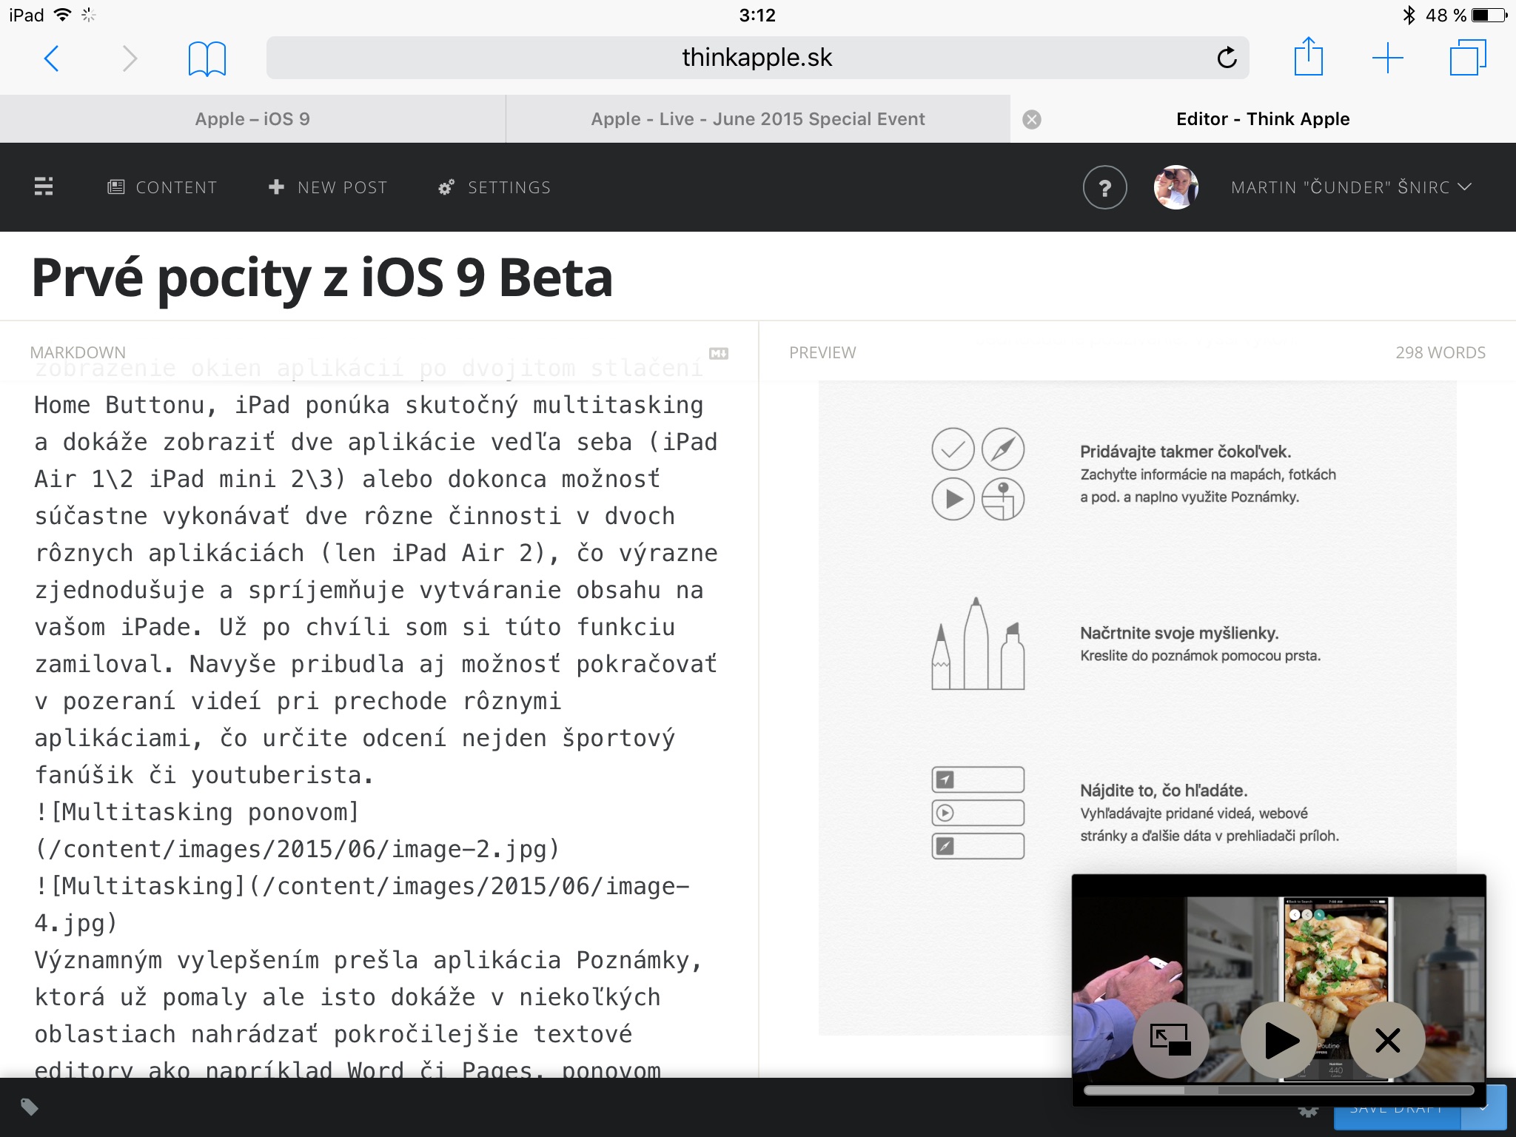This screenshot has width=1516, height=1137.
Task: Open the CONTENT section
Action: point(163,187)
